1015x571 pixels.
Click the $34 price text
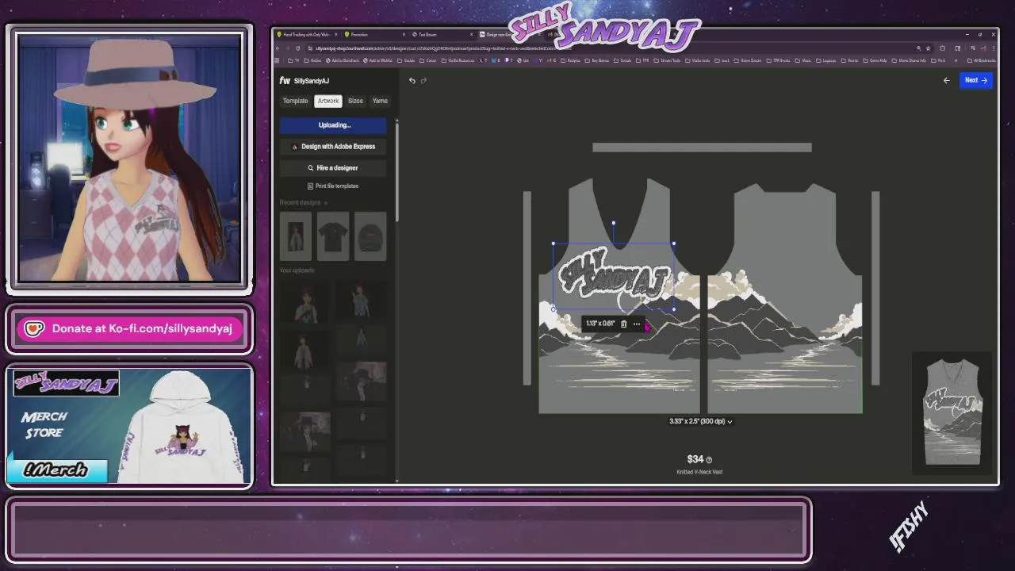[695, 459]
